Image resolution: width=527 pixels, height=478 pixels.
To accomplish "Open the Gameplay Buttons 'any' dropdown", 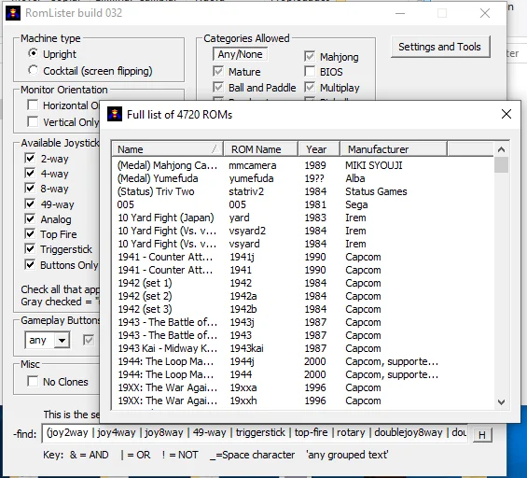I will coord(62,341).
